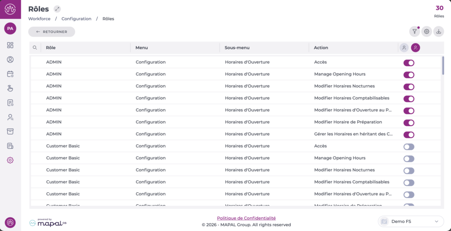Screen dimensions: 451x231
Task: Toggle Customer Basic Modifier Horaires Nocturnes
Action: (409, 170)
